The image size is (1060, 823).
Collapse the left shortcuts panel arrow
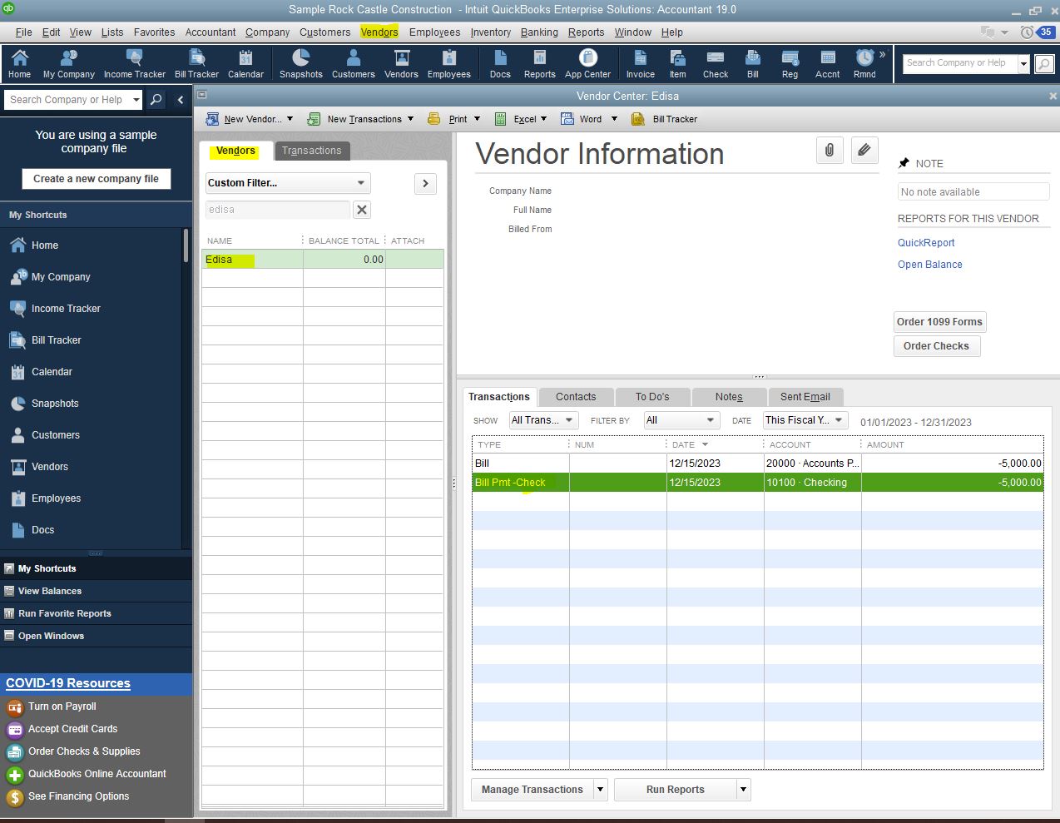click(181, 100)
